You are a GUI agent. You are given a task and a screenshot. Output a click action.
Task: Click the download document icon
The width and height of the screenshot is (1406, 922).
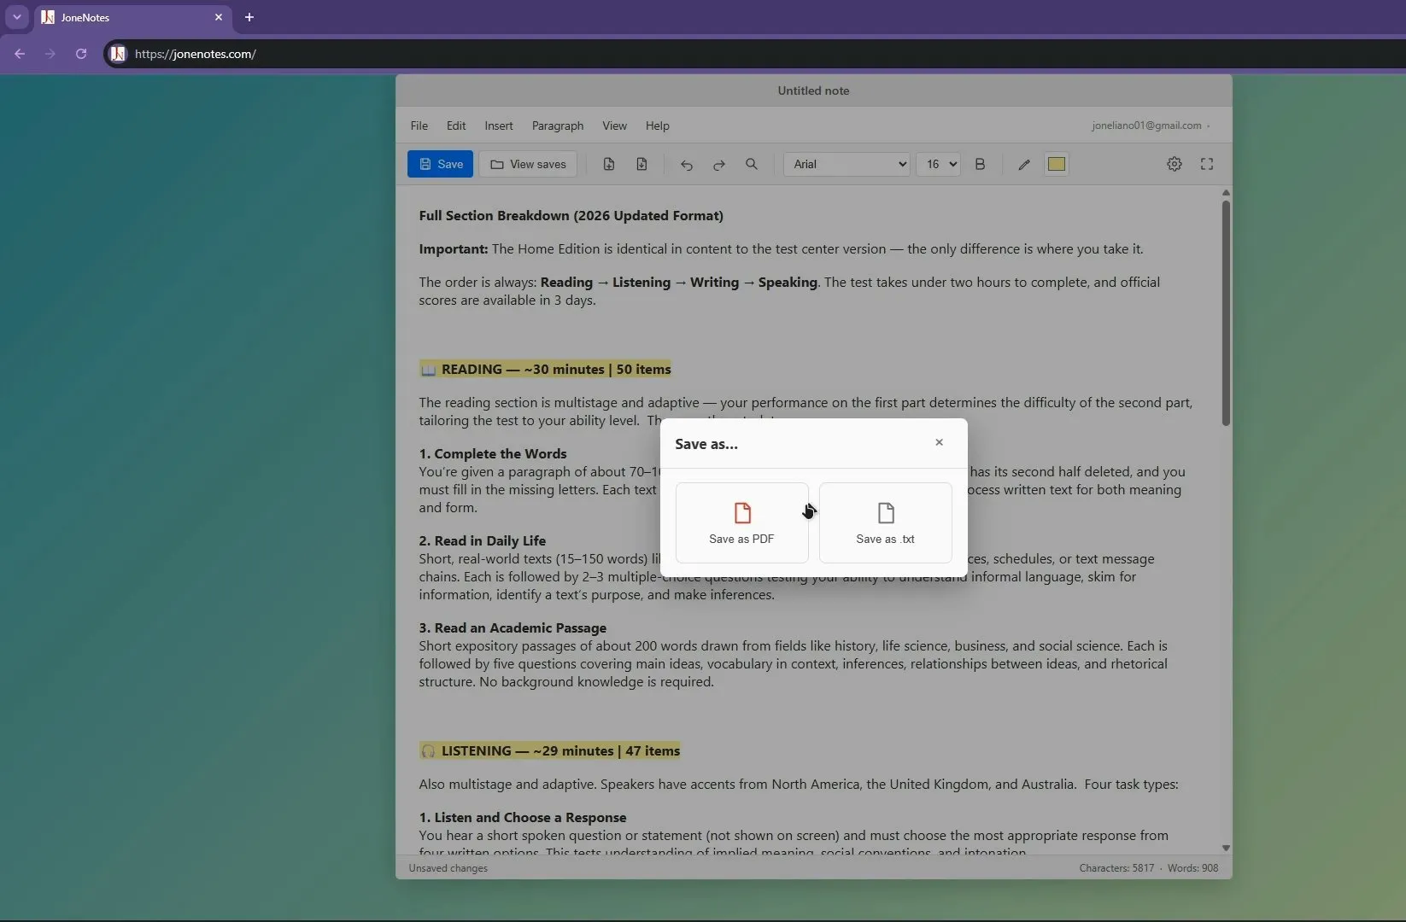point(641,164)
